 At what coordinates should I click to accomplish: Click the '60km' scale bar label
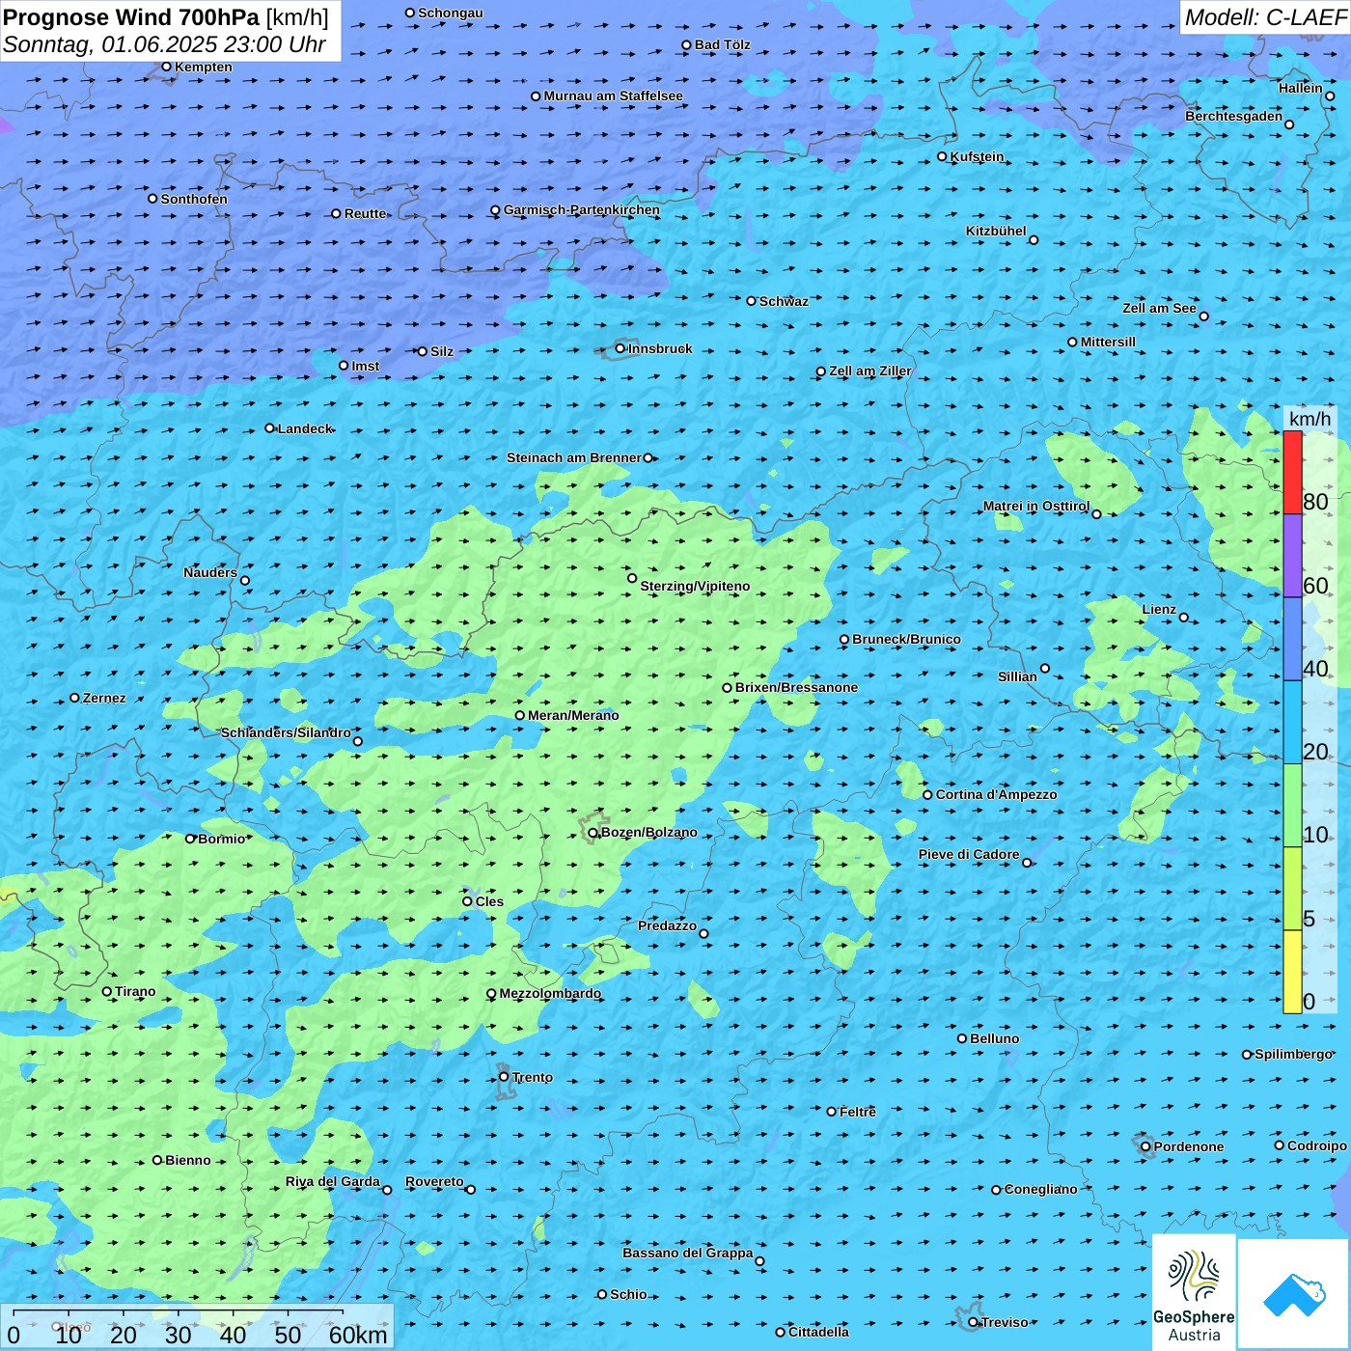[x=358, y=1335]
